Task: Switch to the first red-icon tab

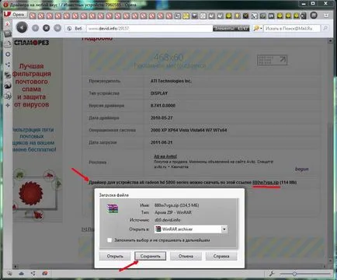Action: coord(33,16)
